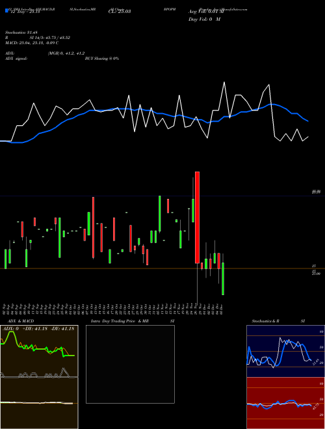Click the right end of the blue SMA line
The width and height of the screenshot is (325, 429).
[x=308, y=121]
